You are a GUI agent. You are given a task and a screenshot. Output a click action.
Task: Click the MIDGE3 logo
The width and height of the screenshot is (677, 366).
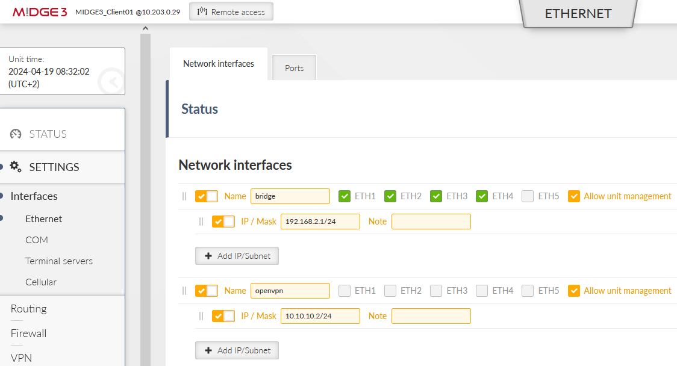tap(40, 12)
